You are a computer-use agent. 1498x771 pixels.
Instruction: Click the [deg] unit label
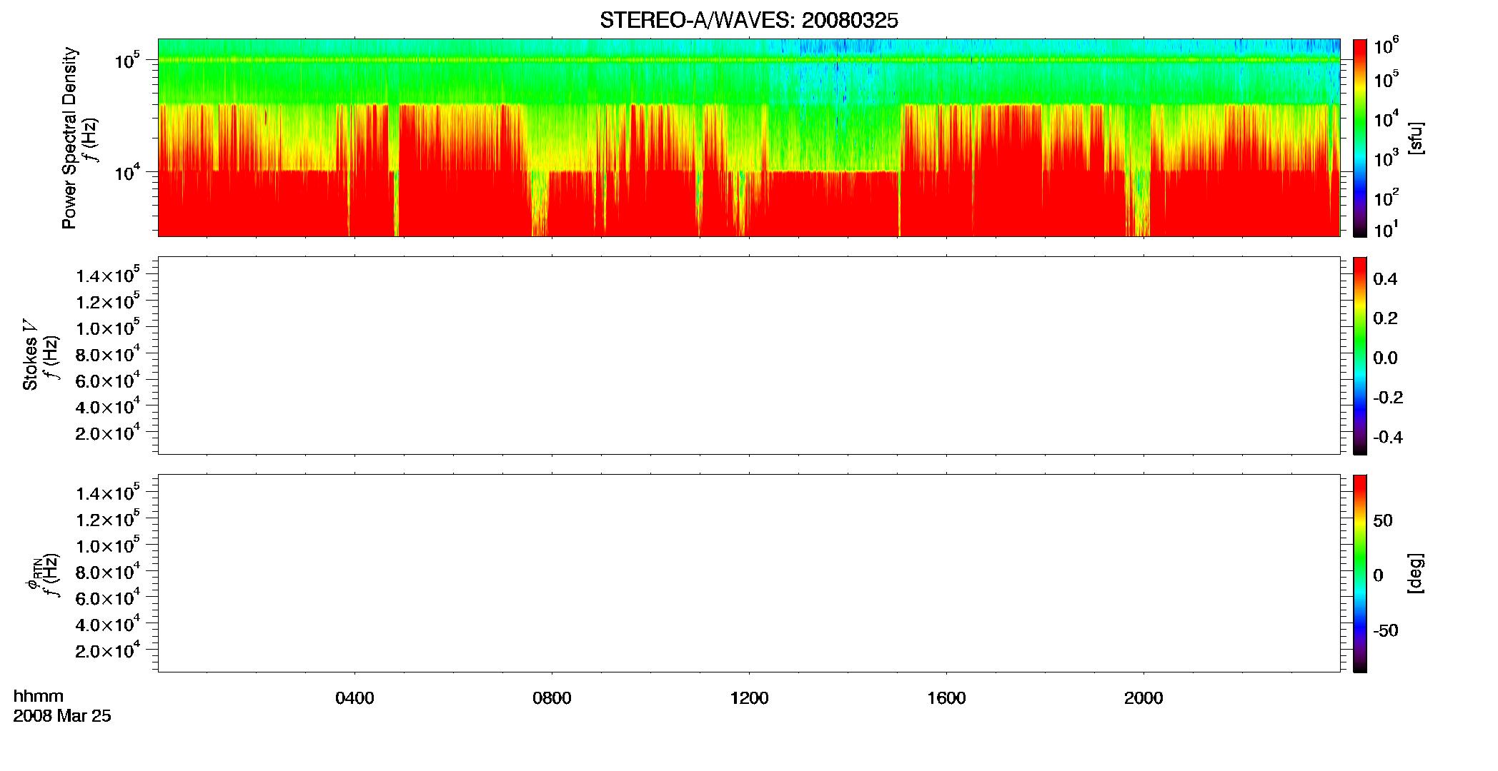pyautogui.click(x=1415, y=573)
